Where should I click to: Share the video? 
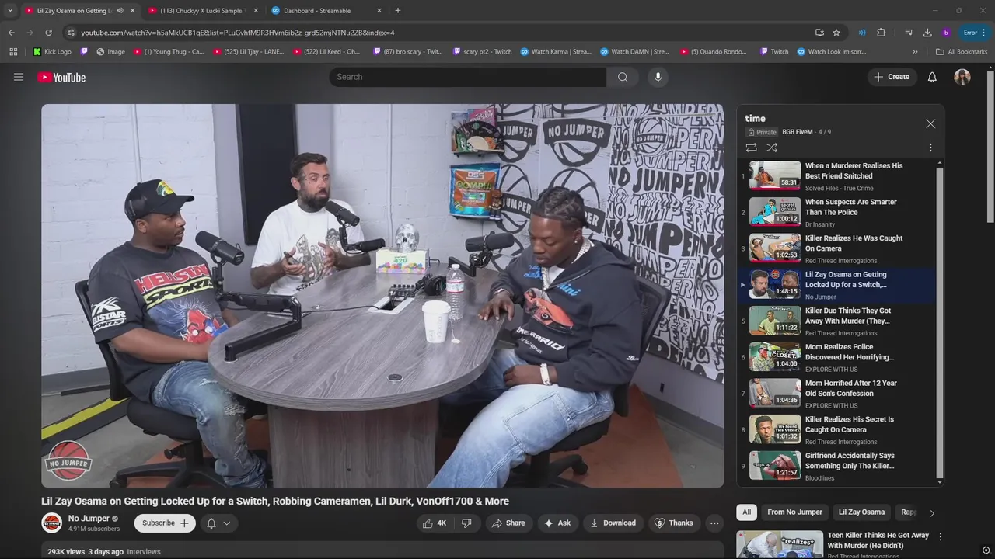coord(508,523)
